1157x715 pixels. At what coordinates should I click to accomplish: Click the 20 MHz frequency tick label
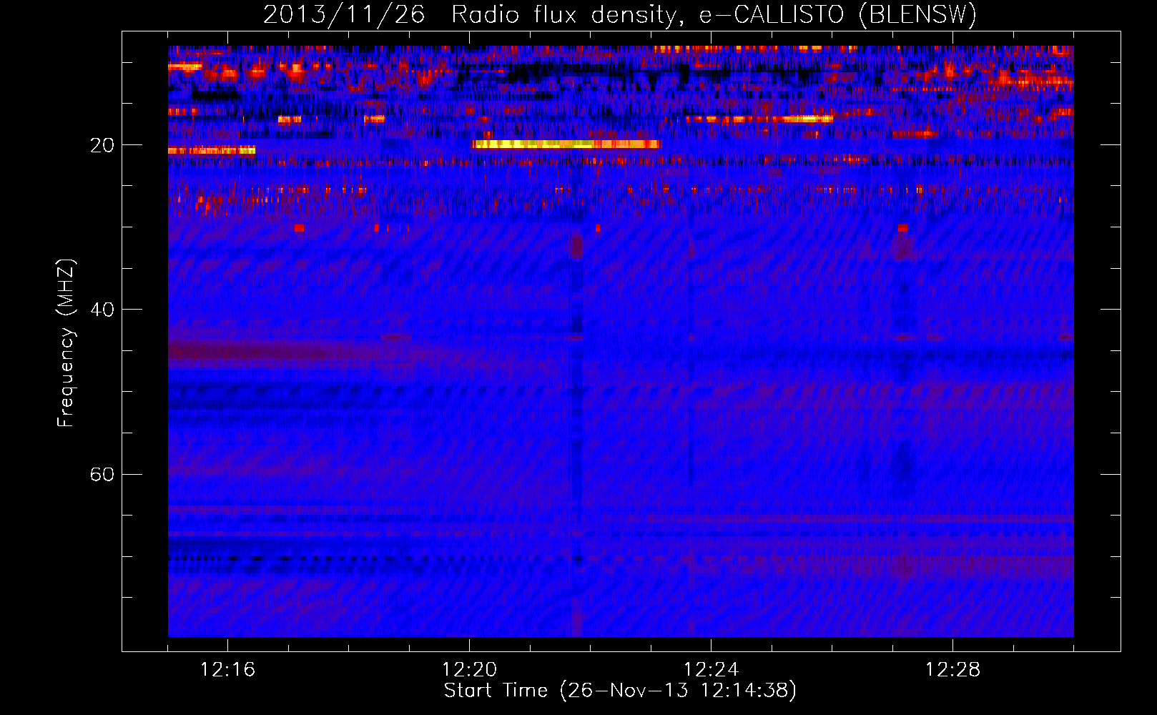(x=102, y=145)
